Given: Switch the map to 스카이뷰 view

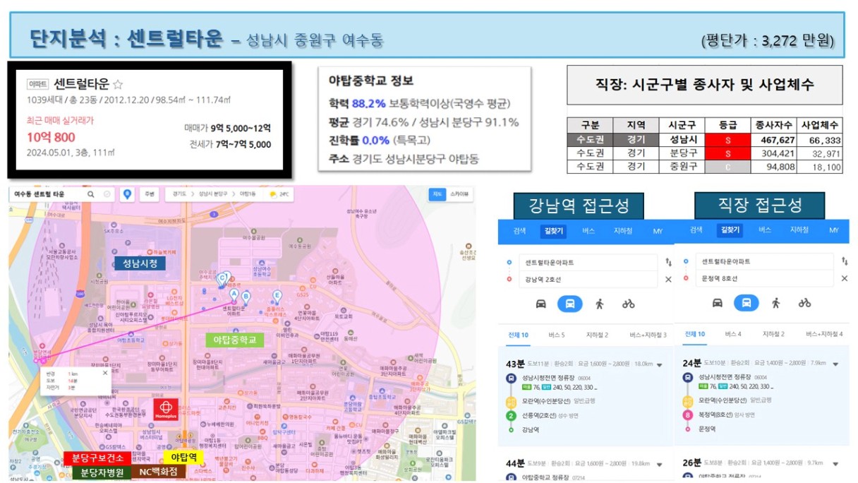Looking at the screenshot, I should point(458,195).
